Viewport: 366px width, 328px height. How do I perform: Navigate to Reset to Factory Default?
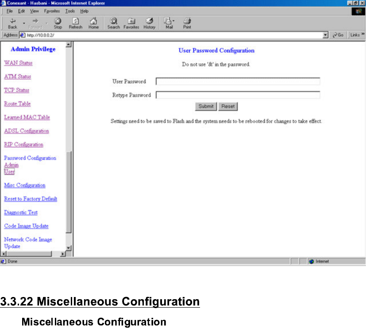point(31,199)
